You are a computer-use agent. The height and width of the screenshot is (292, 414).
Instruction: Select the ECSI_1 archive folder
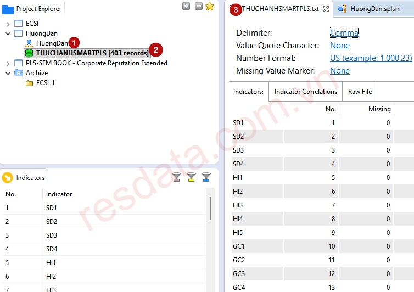click(x=45, y=83)
